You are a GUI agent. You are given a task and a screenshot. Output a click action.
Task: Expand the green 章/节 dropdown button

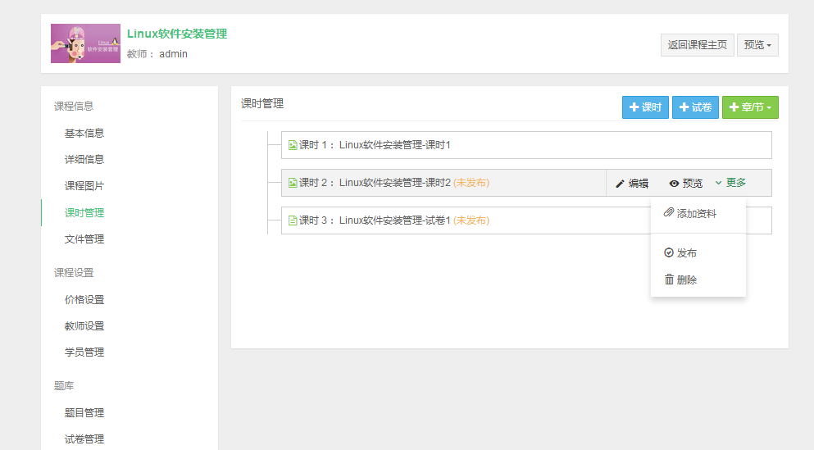pyautogui.click(x=750, y=107)
